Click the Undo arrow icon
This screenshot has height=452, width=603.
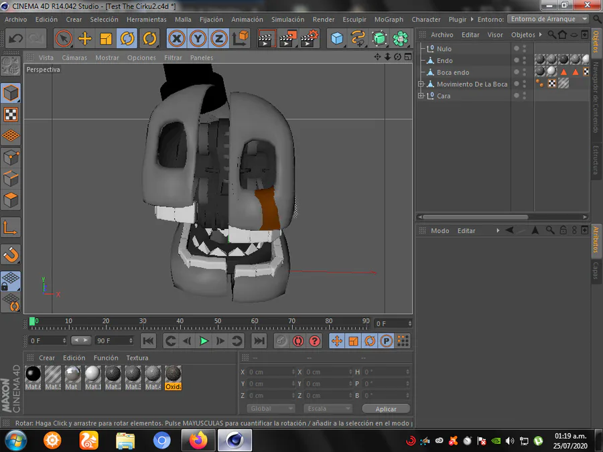[x=15, y=39]
